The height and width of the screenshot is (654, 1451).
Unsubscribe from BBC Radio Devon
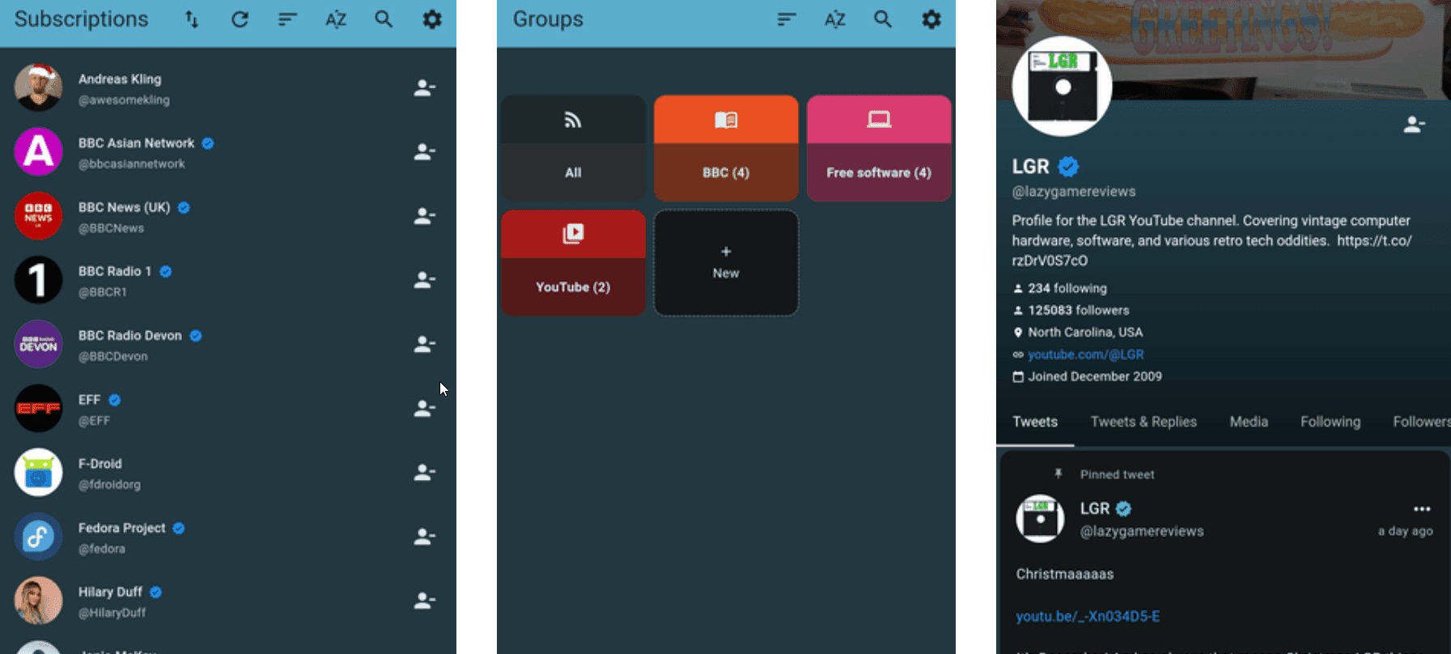click(x=425, y=344)
